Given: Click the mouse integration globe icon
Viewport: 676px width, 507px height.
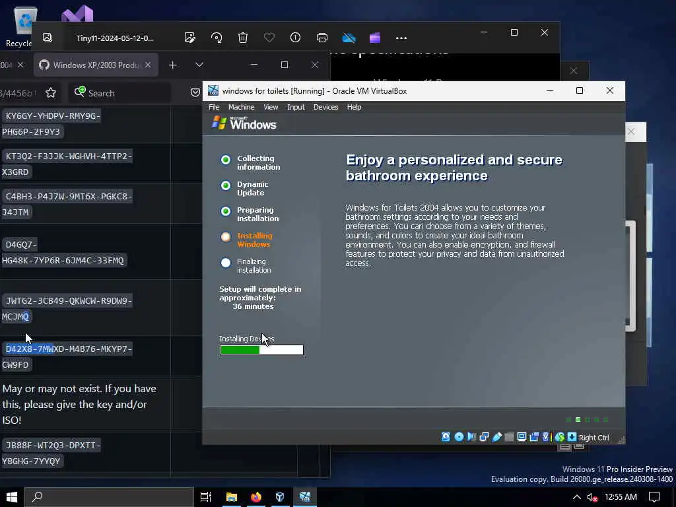Looking at the screenshot, I should pos(560,437).
